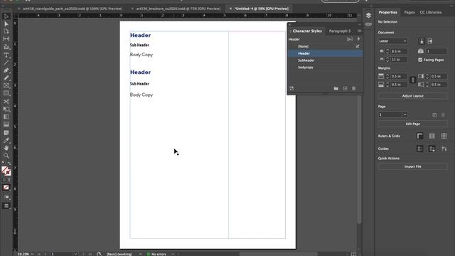Select the Gradient Feather tool

coord(6,124)
